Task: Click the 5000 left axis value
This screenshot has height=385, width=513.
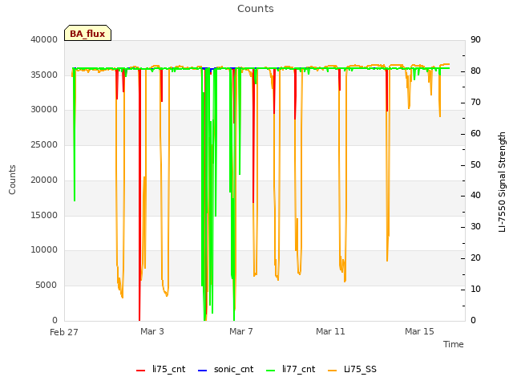Action: tap(46, 286)
